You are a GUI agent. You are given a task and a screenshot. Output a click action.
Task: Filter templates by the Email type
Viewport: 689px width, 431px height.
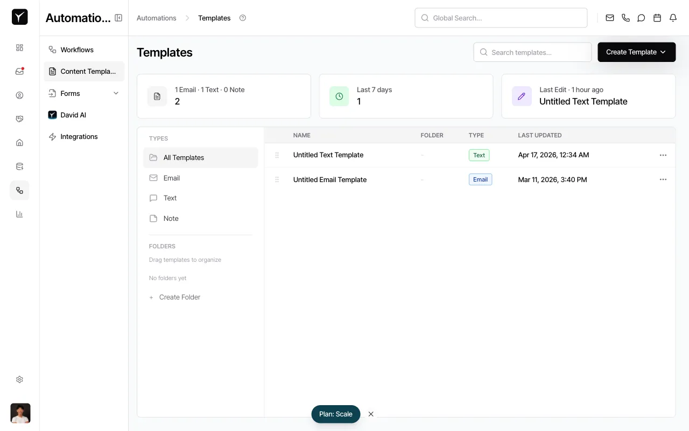coord(171,178)
